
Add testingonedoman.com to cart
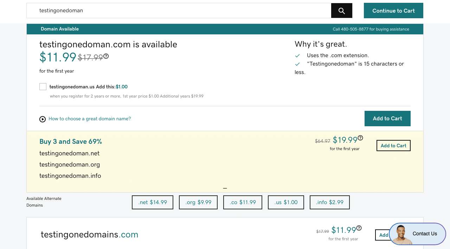click(x=387, y=119)
